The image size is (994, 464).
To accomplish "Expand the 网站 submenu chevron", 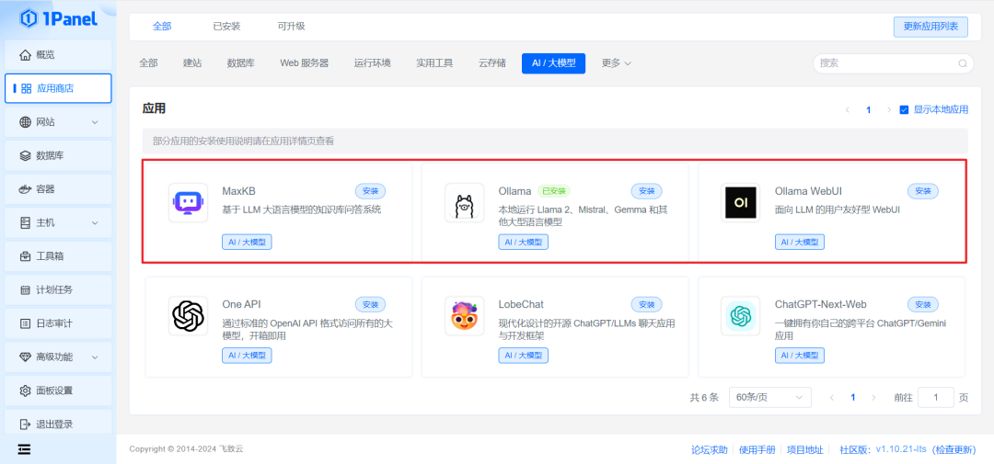I will (95, 122).
